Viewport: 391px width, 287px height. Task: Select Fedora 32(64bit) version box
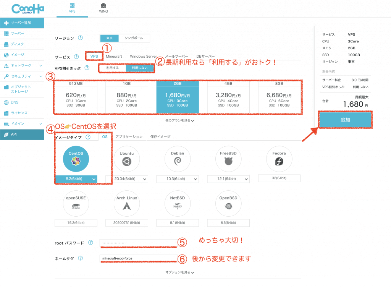tap(279, 178)
